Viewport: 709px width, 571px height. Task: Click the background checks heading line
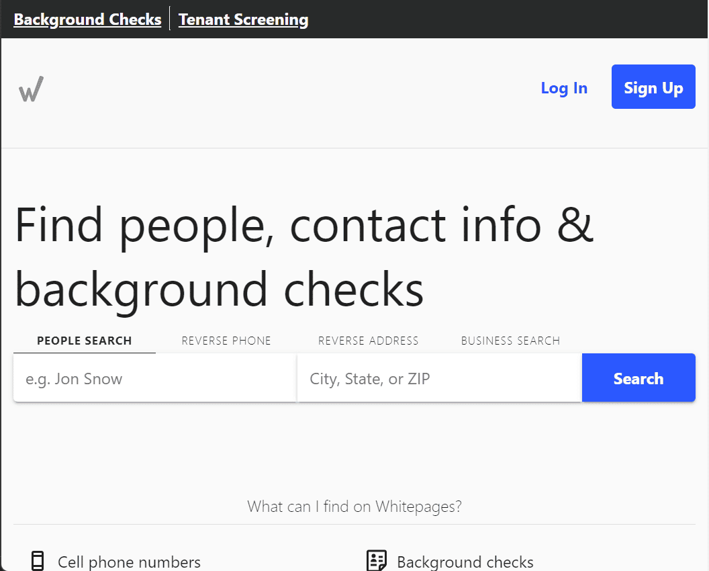pyautogui.click(x=220, y=290)
